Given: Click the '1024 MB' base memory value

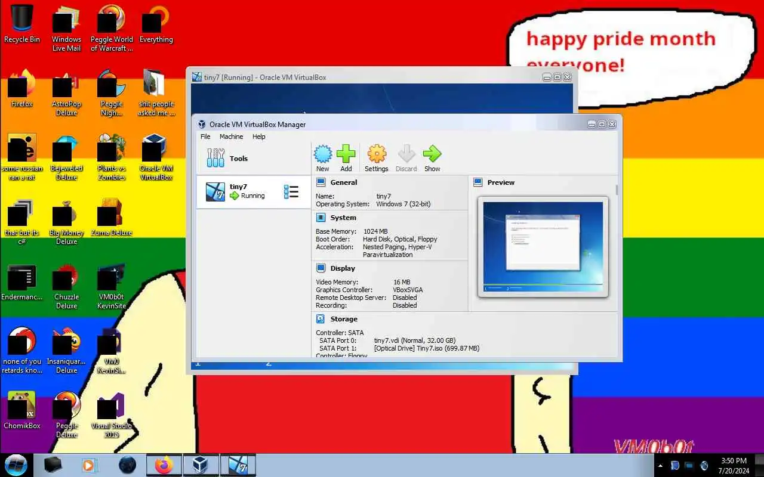Looking at the screenshot, I should 375,231.
